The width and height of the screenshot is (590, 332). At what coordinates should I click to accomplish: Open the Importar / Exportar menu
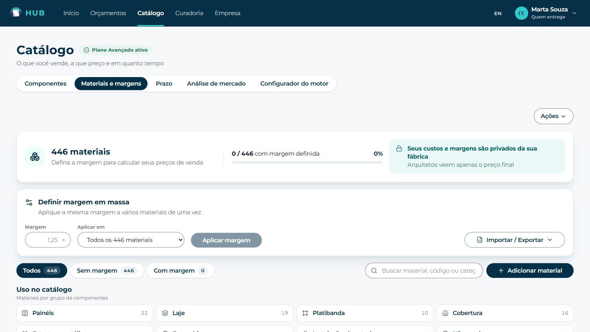coord(515,240)
